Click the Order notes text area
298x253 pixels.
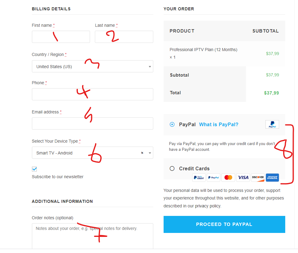92,236
